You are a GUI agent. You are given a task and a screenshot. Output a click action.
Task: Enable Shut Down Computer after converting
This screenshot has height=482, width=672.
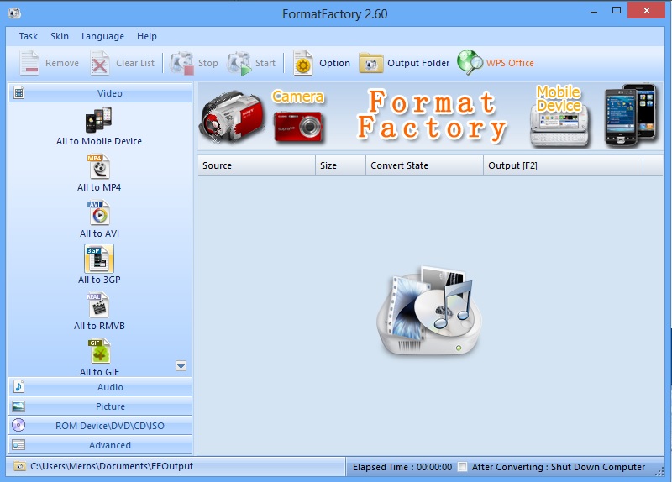(x=463, y=467)
